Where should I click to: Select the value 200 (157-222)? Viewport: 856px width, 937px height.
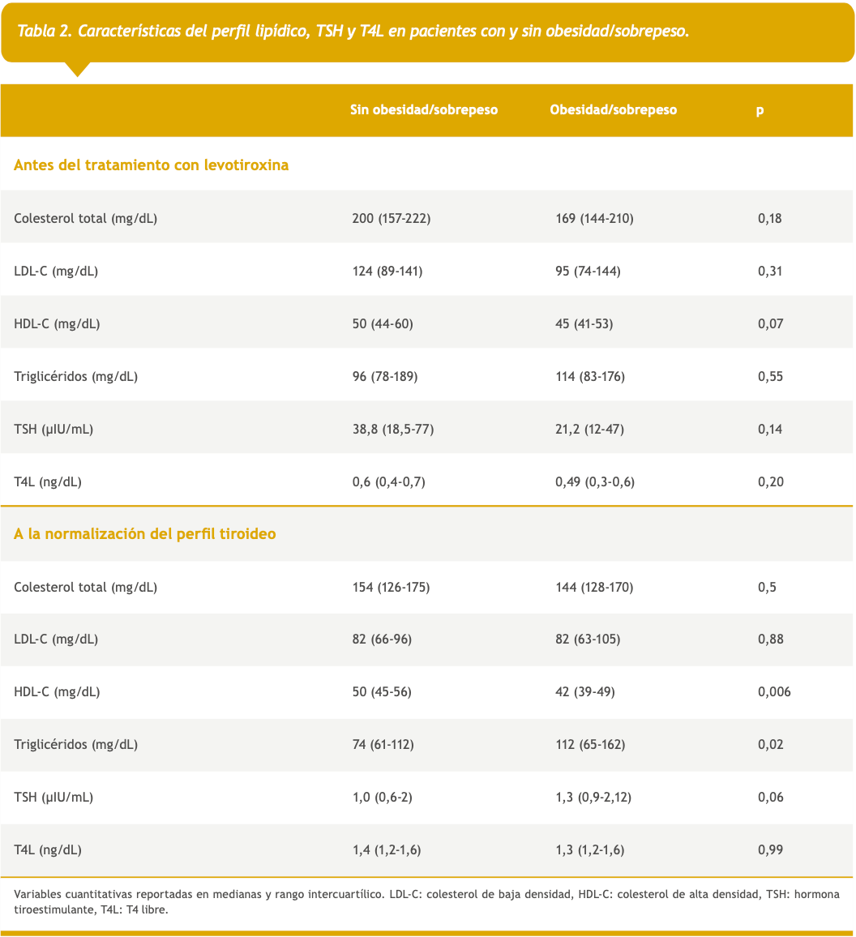392,218
